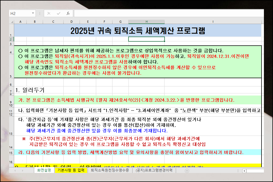Select row 5 header
This screenshot has width=273, height=182.
[11, 66]
